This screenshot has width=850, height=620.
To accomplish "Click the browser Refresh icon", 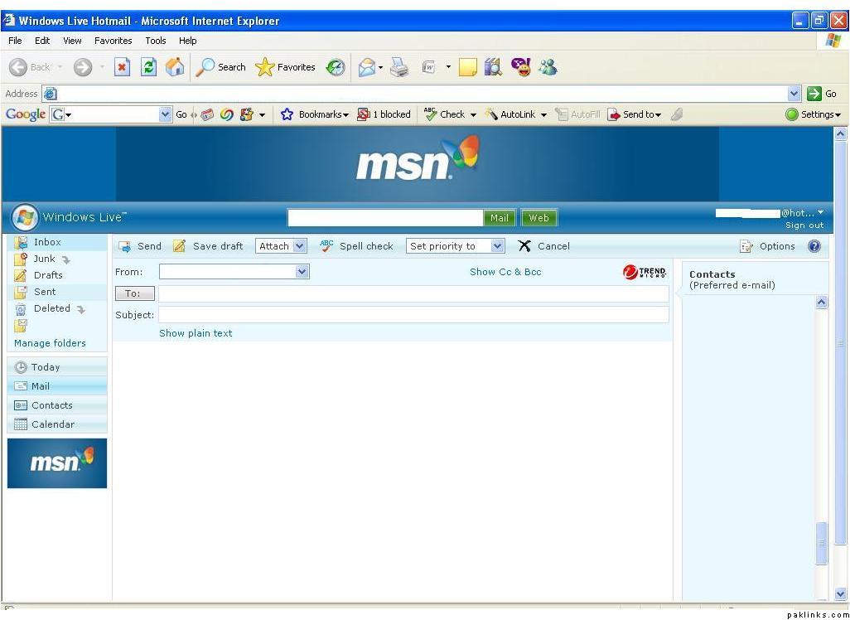I will click(148, 67).
